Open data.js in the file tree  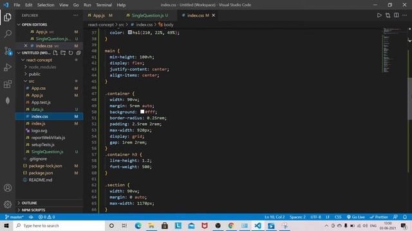[x=37, y=109]
